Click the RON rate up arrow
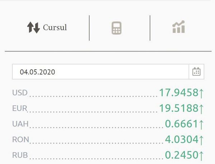Viewport: 215px width, 164px height. coord(201,139)
